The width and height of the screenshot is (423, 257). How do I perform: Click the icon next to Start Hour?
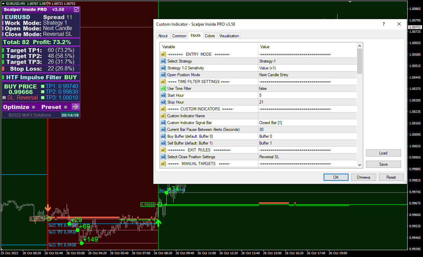[163, 95]
